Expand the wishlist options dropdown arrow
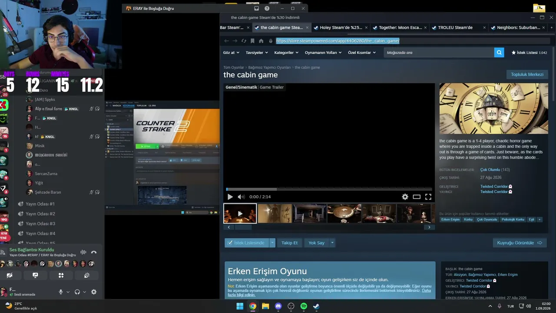Screen dimensions: 556x313 (272, 243)
